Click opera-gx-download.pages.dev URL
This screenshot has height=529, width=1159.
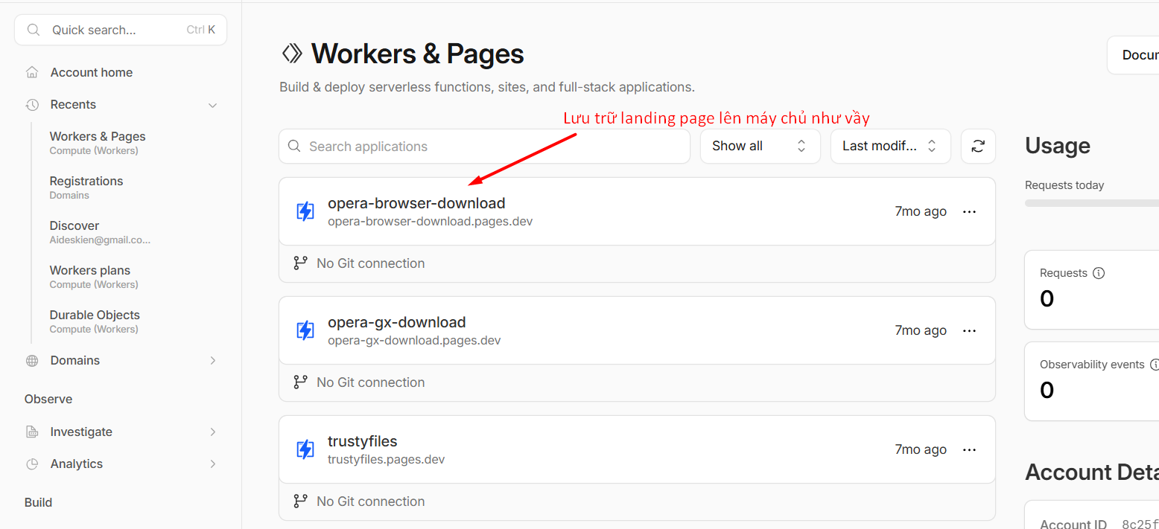tap(414, 341)
